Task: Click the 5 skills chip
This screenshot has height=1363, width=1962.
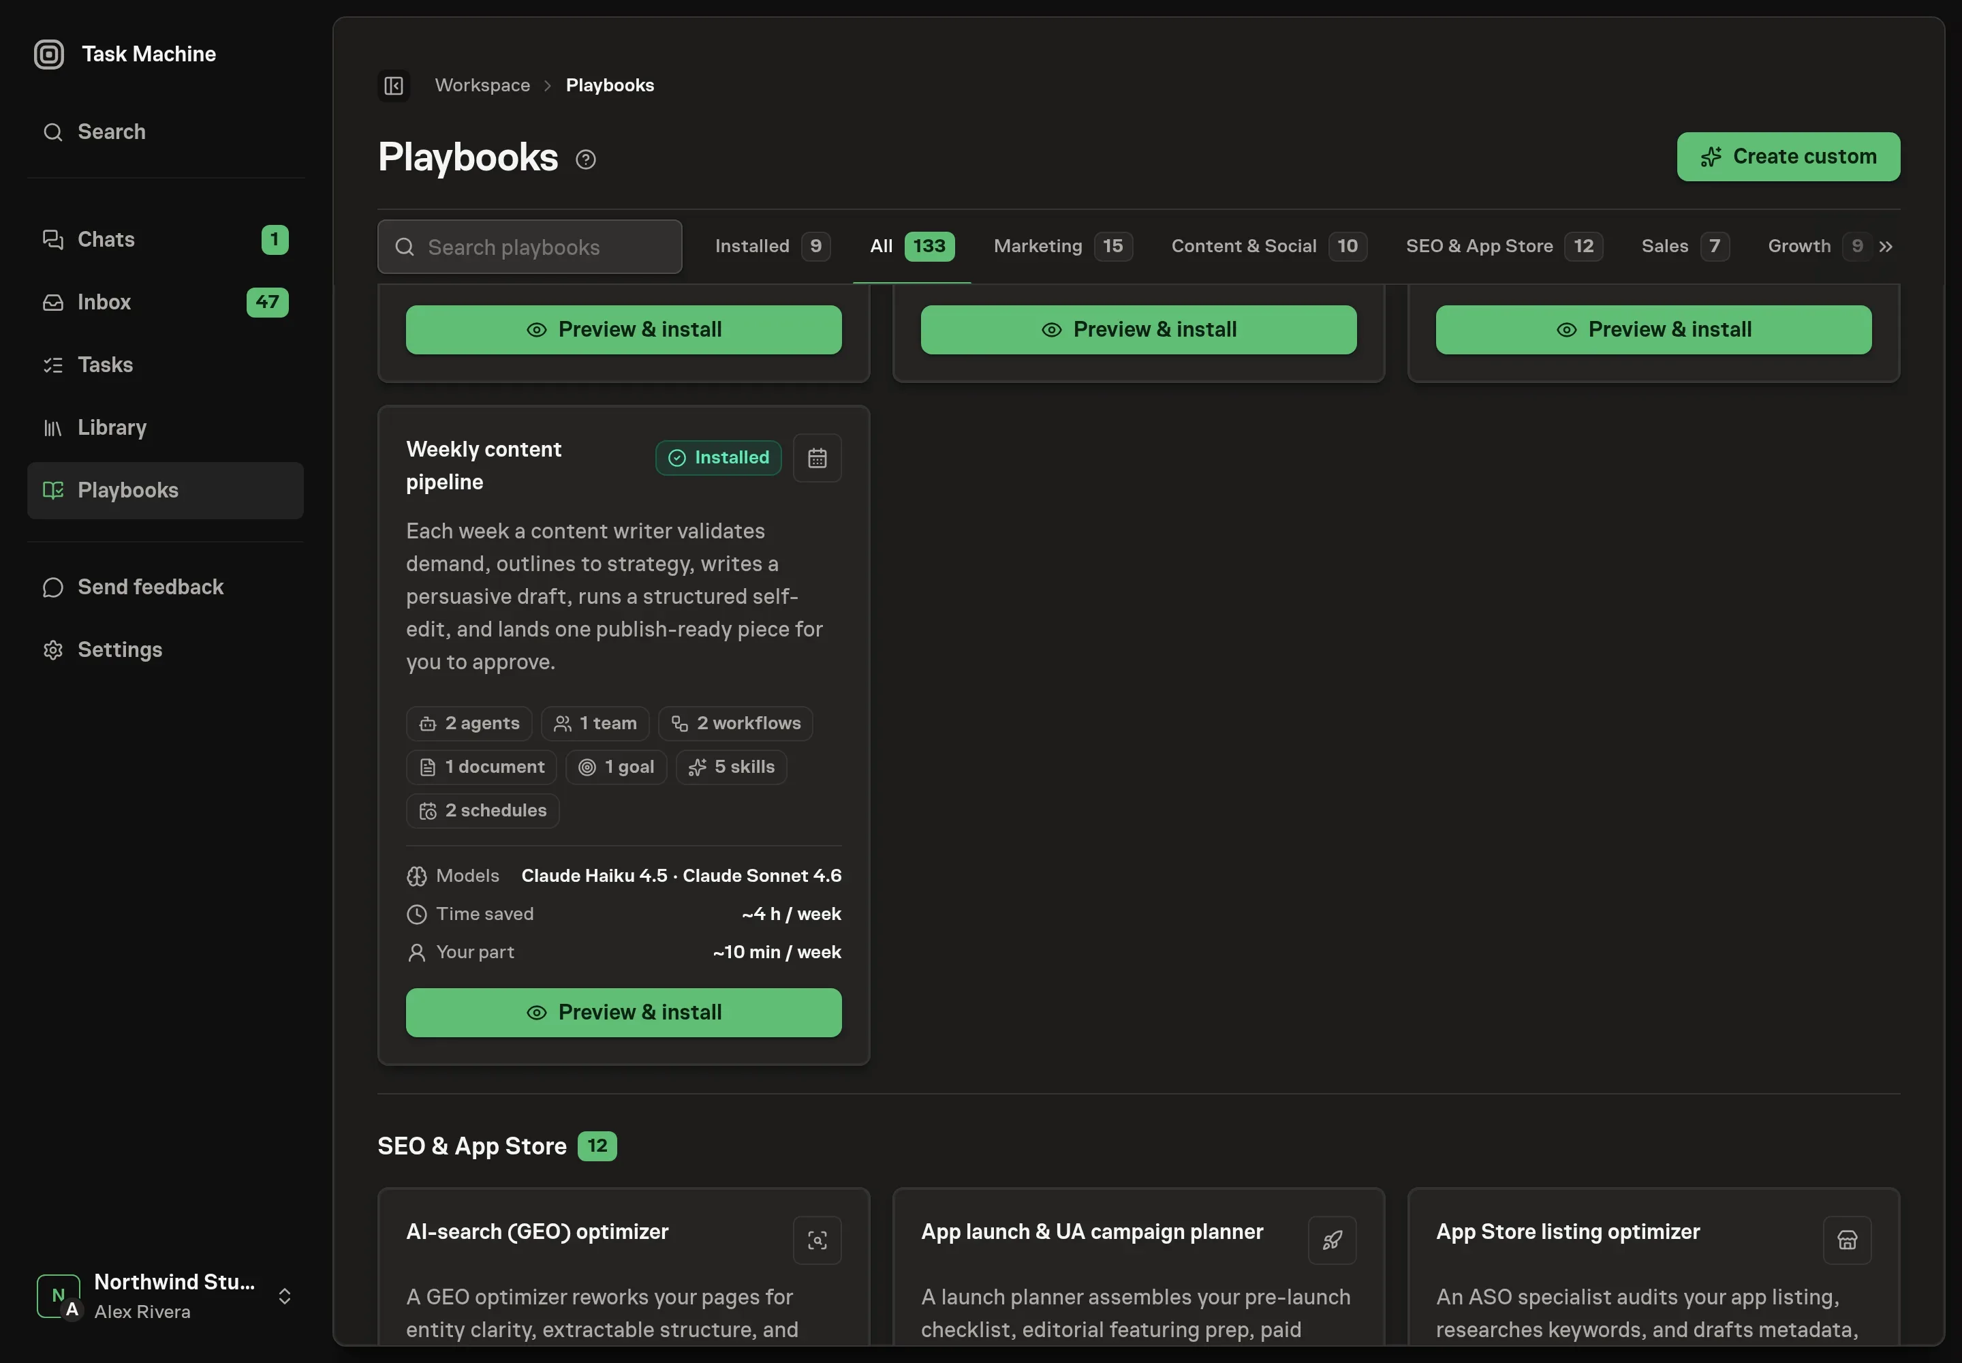Action: click(x=731, y=768)
